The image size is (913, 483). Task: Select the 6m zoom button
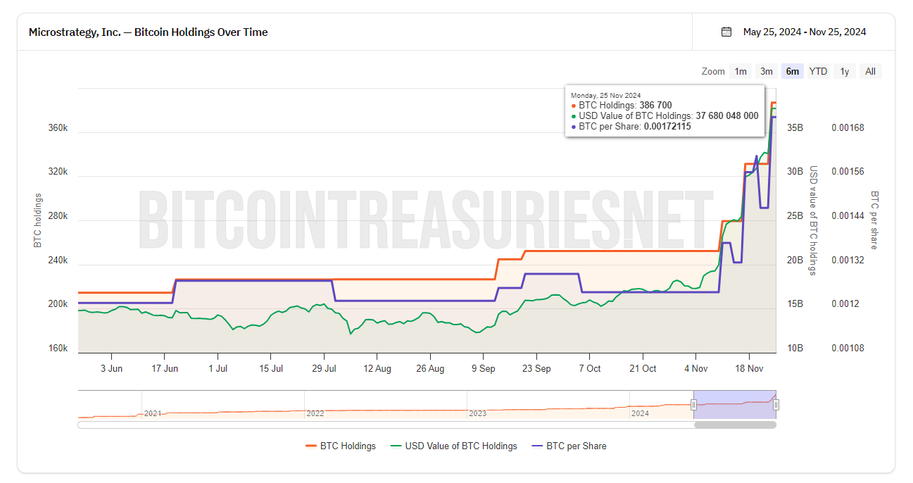click(793, 71)
